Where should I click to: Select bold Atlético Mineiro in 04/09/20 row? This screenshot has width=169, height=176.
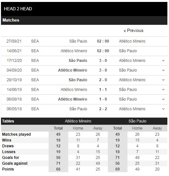(x=73, y=70)
